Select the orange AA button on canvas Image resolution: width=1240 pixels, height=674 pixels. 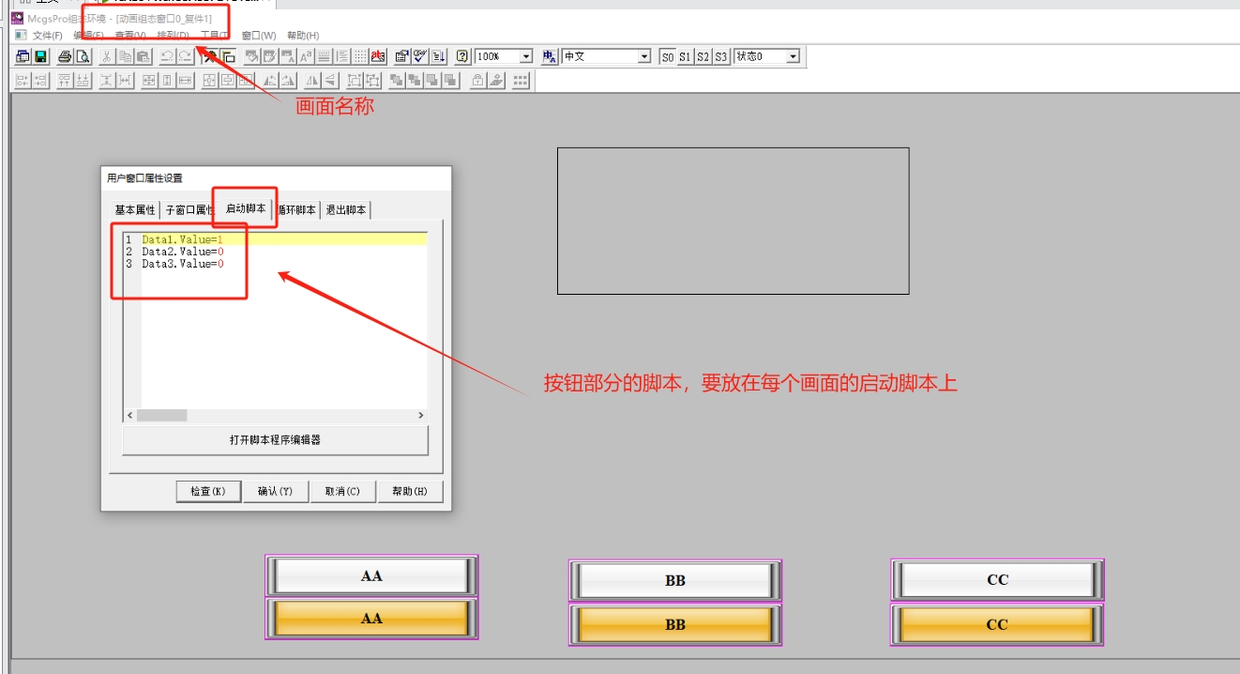371,619
